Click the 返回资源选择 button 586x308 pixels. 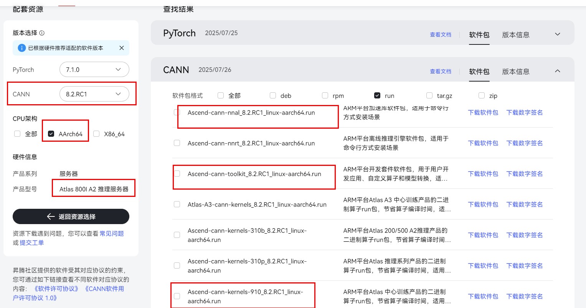point(71,216)
